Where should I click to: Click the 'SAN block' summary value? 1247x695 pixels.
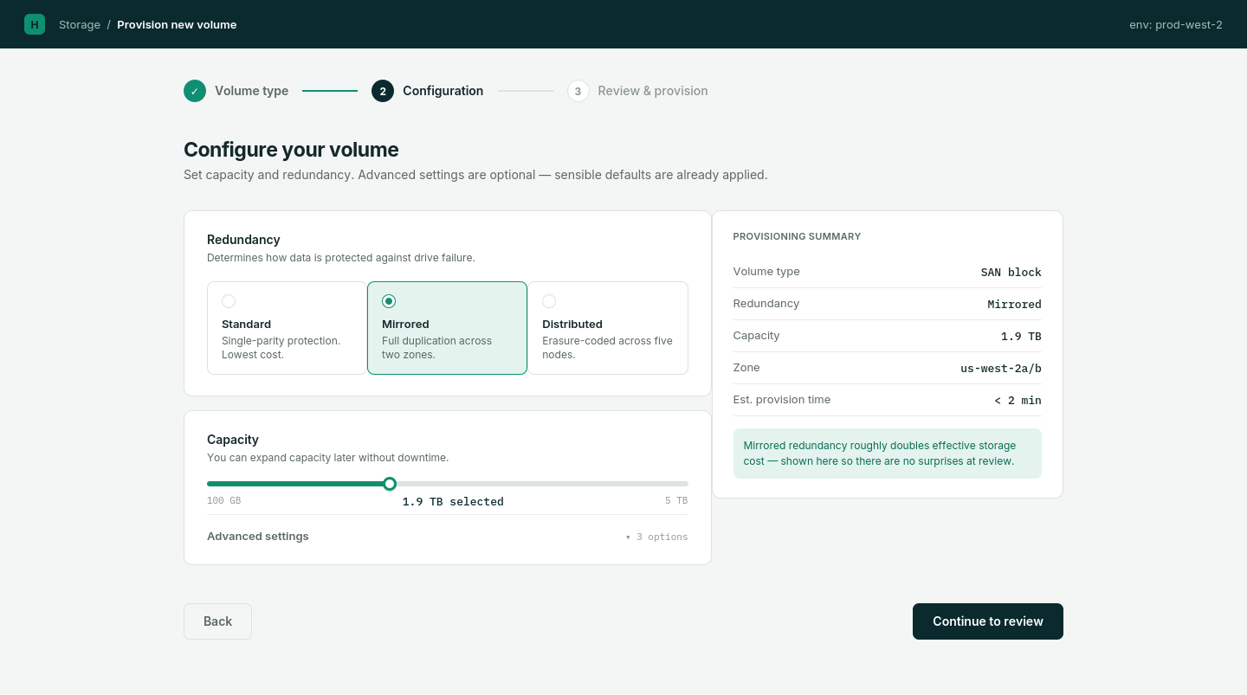[x=1011, y=272]
